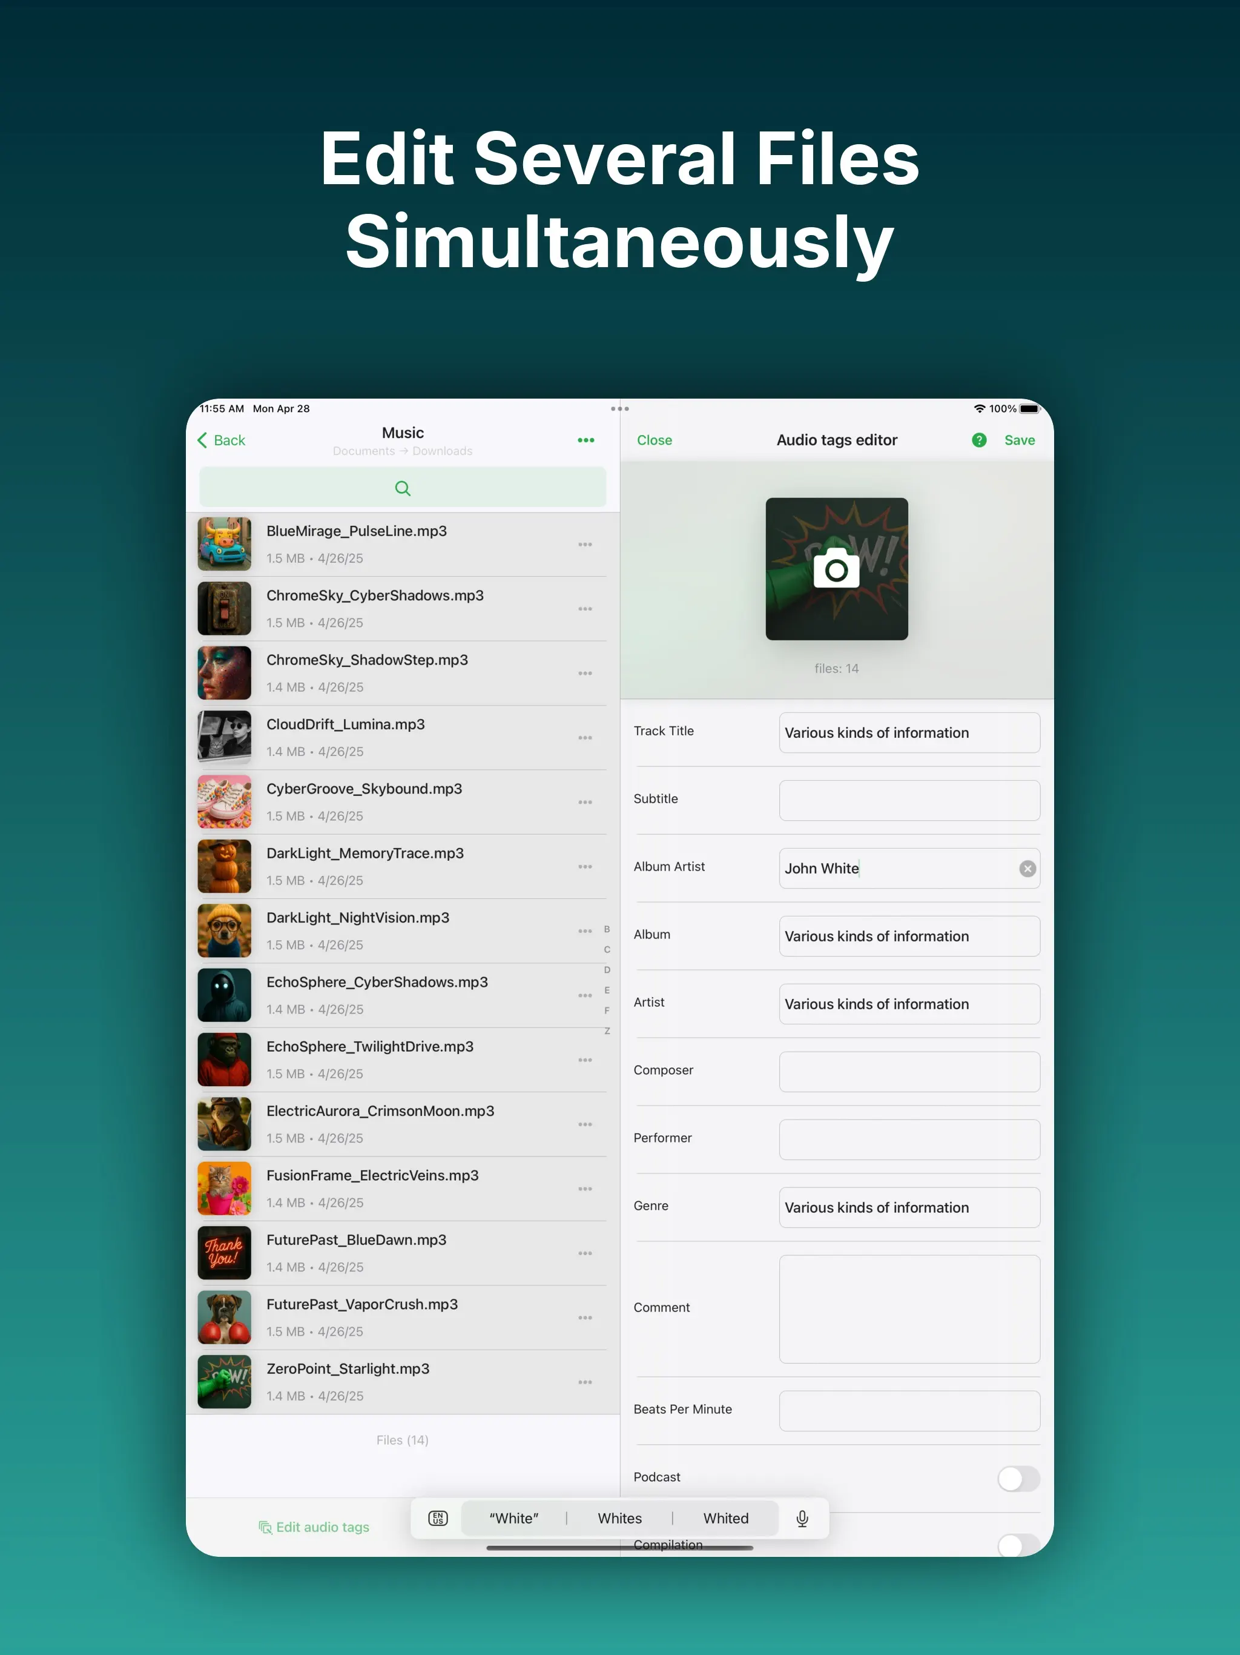1240x1655 pixels.
Task: Open the green help question mark icon
Action: [979, 440]
